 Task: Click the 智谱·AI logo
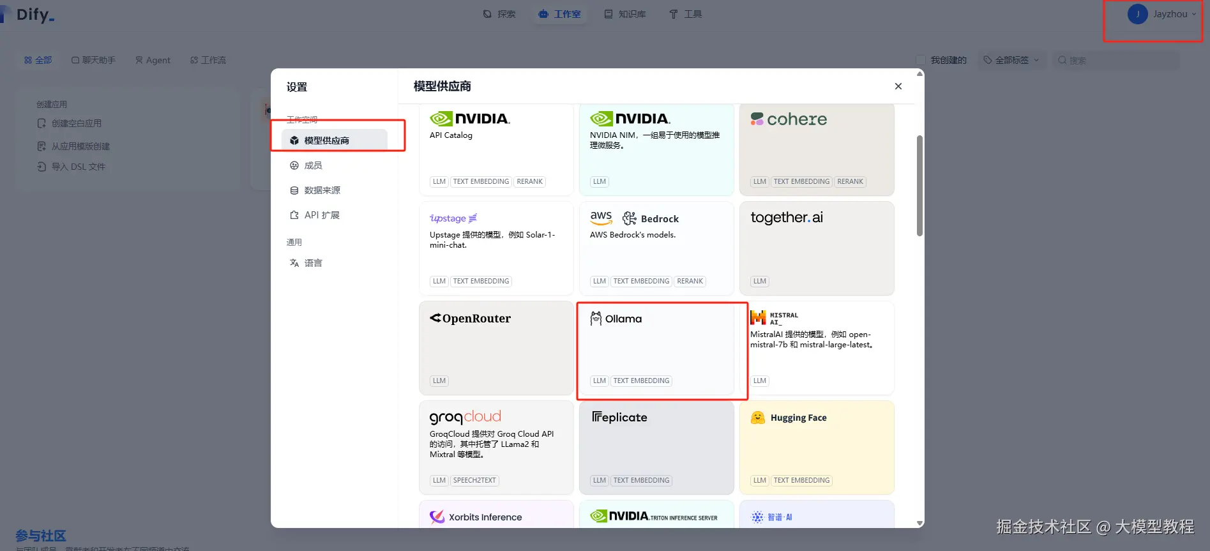pos(771,517)
